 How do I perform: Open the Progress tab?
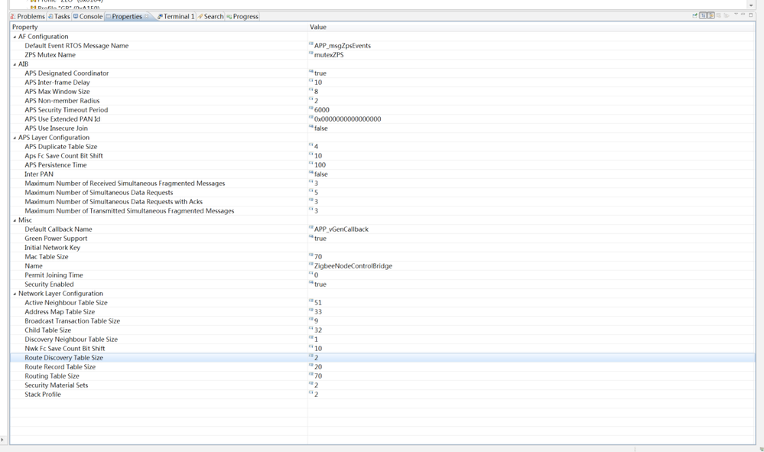tap(242, 17)
